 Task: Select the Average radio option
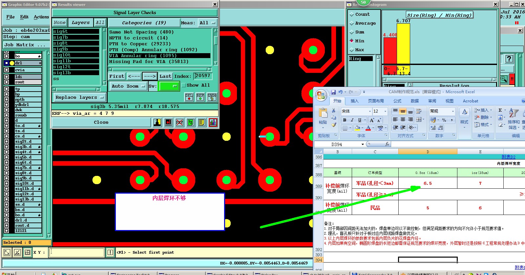coord(352,23)
